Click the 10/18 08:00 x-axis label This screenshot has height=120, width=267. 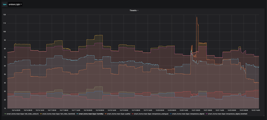click(99, 110)
